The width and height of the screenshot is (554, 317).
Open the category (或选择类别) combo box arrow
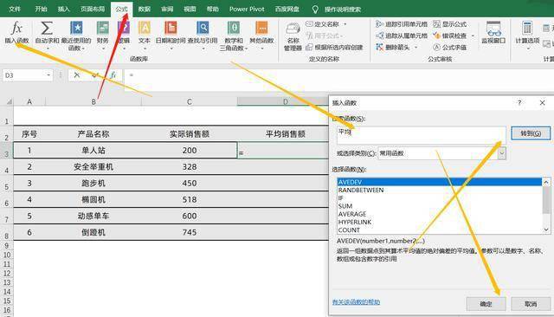[x=502, y=153]
